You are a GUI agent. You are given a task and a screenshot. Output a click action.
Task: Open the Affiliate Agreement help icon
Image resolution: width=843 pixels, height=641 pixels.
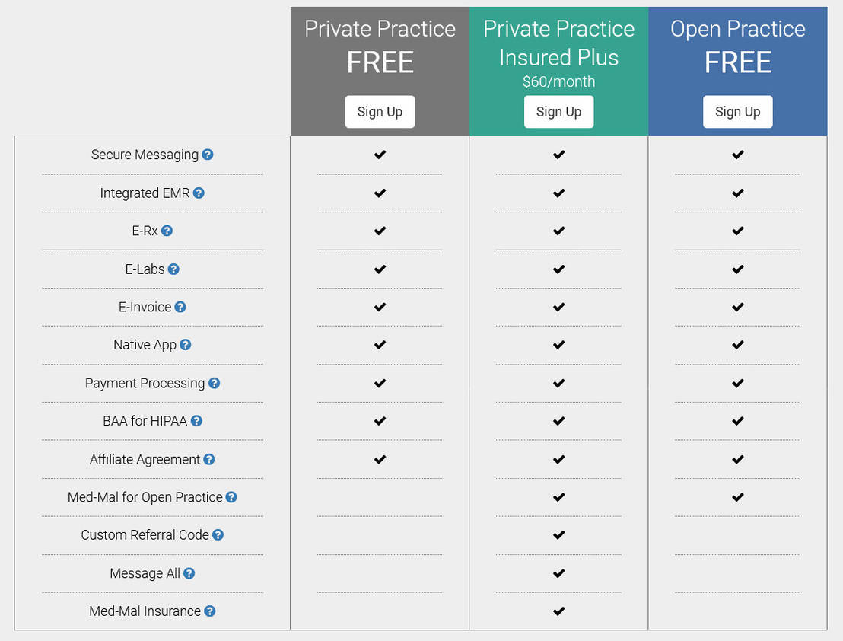(x=207, y=459)
